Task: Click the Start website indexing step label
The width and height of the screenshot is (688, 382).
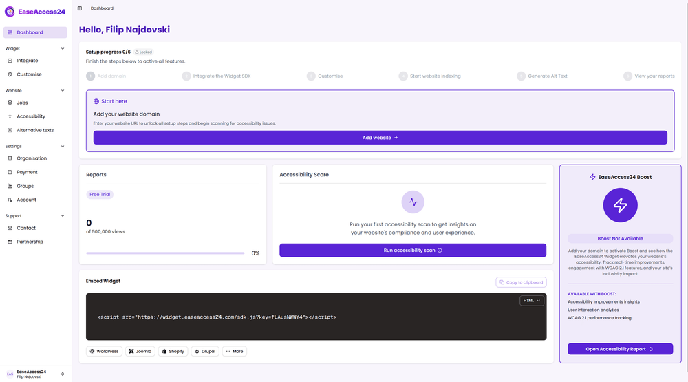Action: [x=436, y=76]
